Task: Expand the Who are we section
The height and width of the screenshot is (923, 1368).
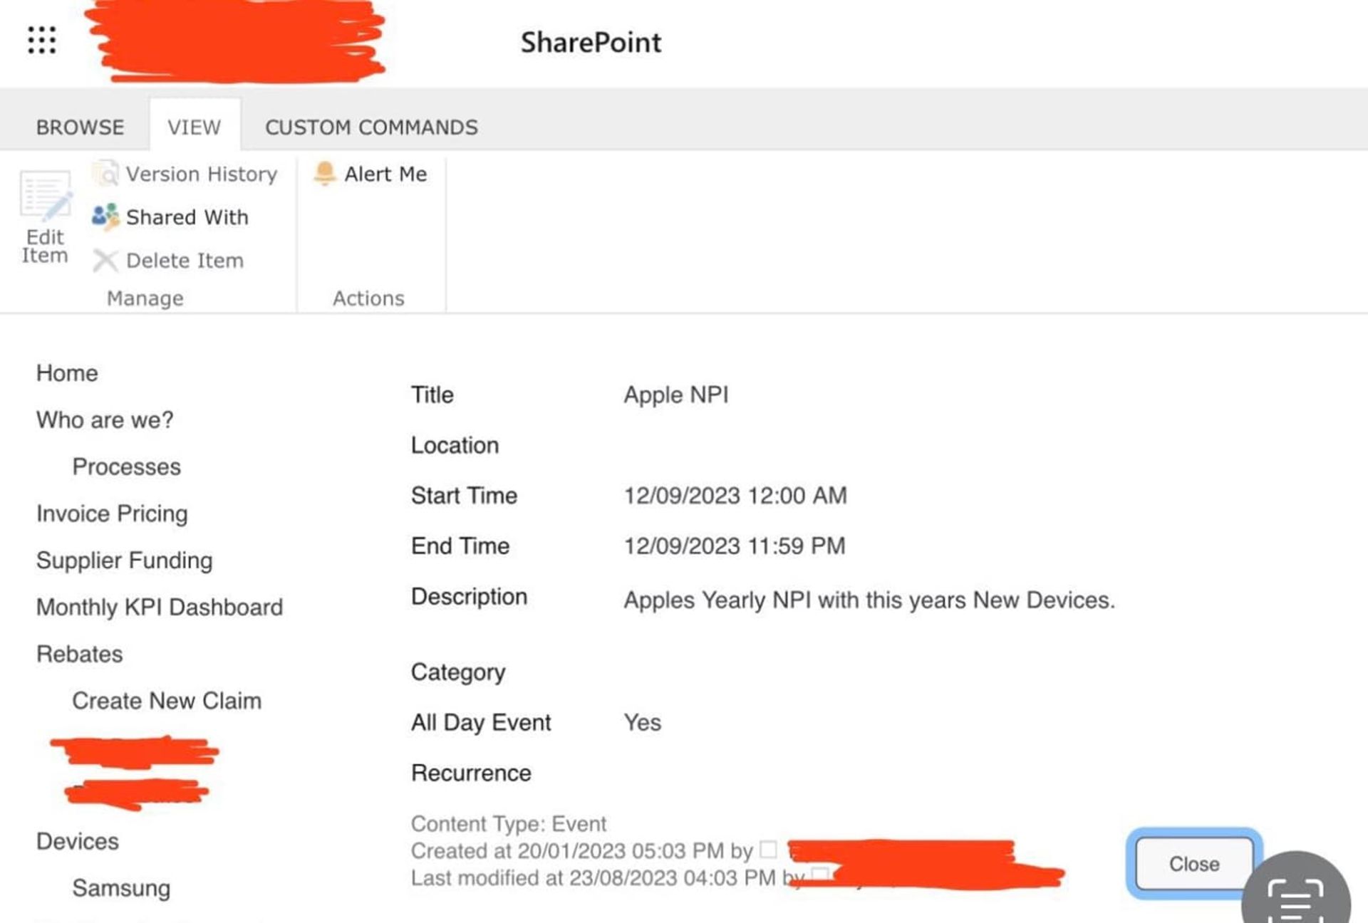Action: tap(104, 418)
